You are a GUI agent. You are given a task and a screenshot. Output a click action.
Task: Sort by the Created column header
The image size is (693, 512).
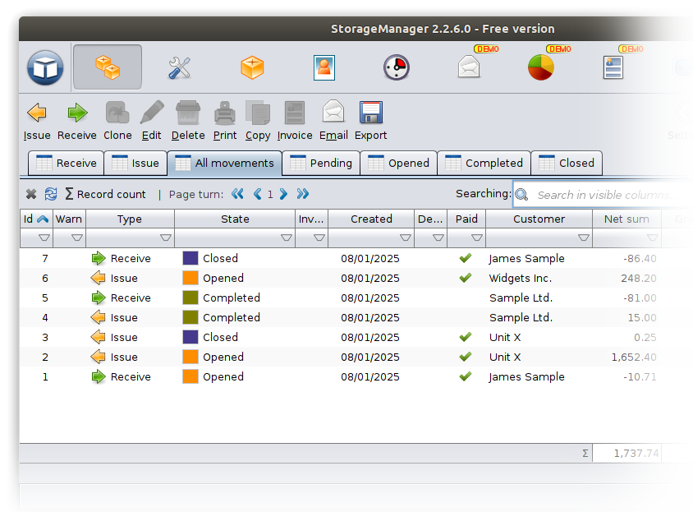pos(371,219)
